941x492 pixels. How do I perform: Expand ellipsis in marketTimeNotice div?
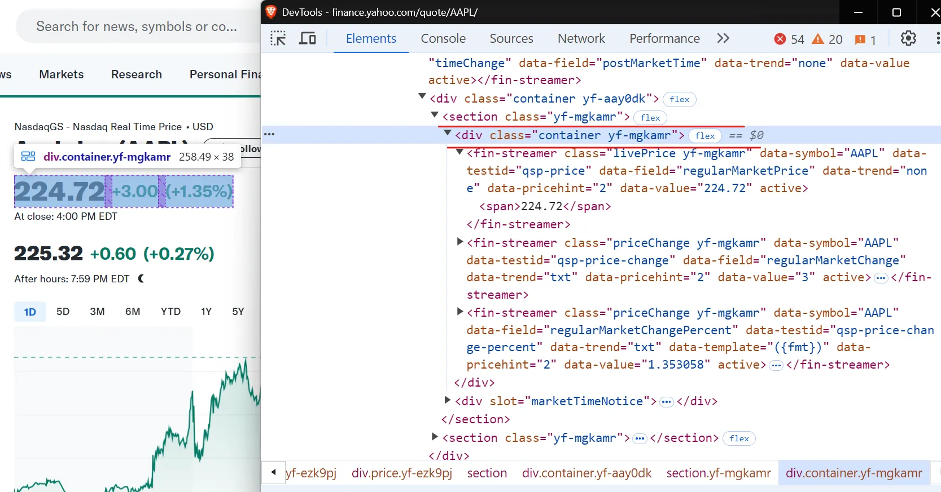(x=667, y=402)
